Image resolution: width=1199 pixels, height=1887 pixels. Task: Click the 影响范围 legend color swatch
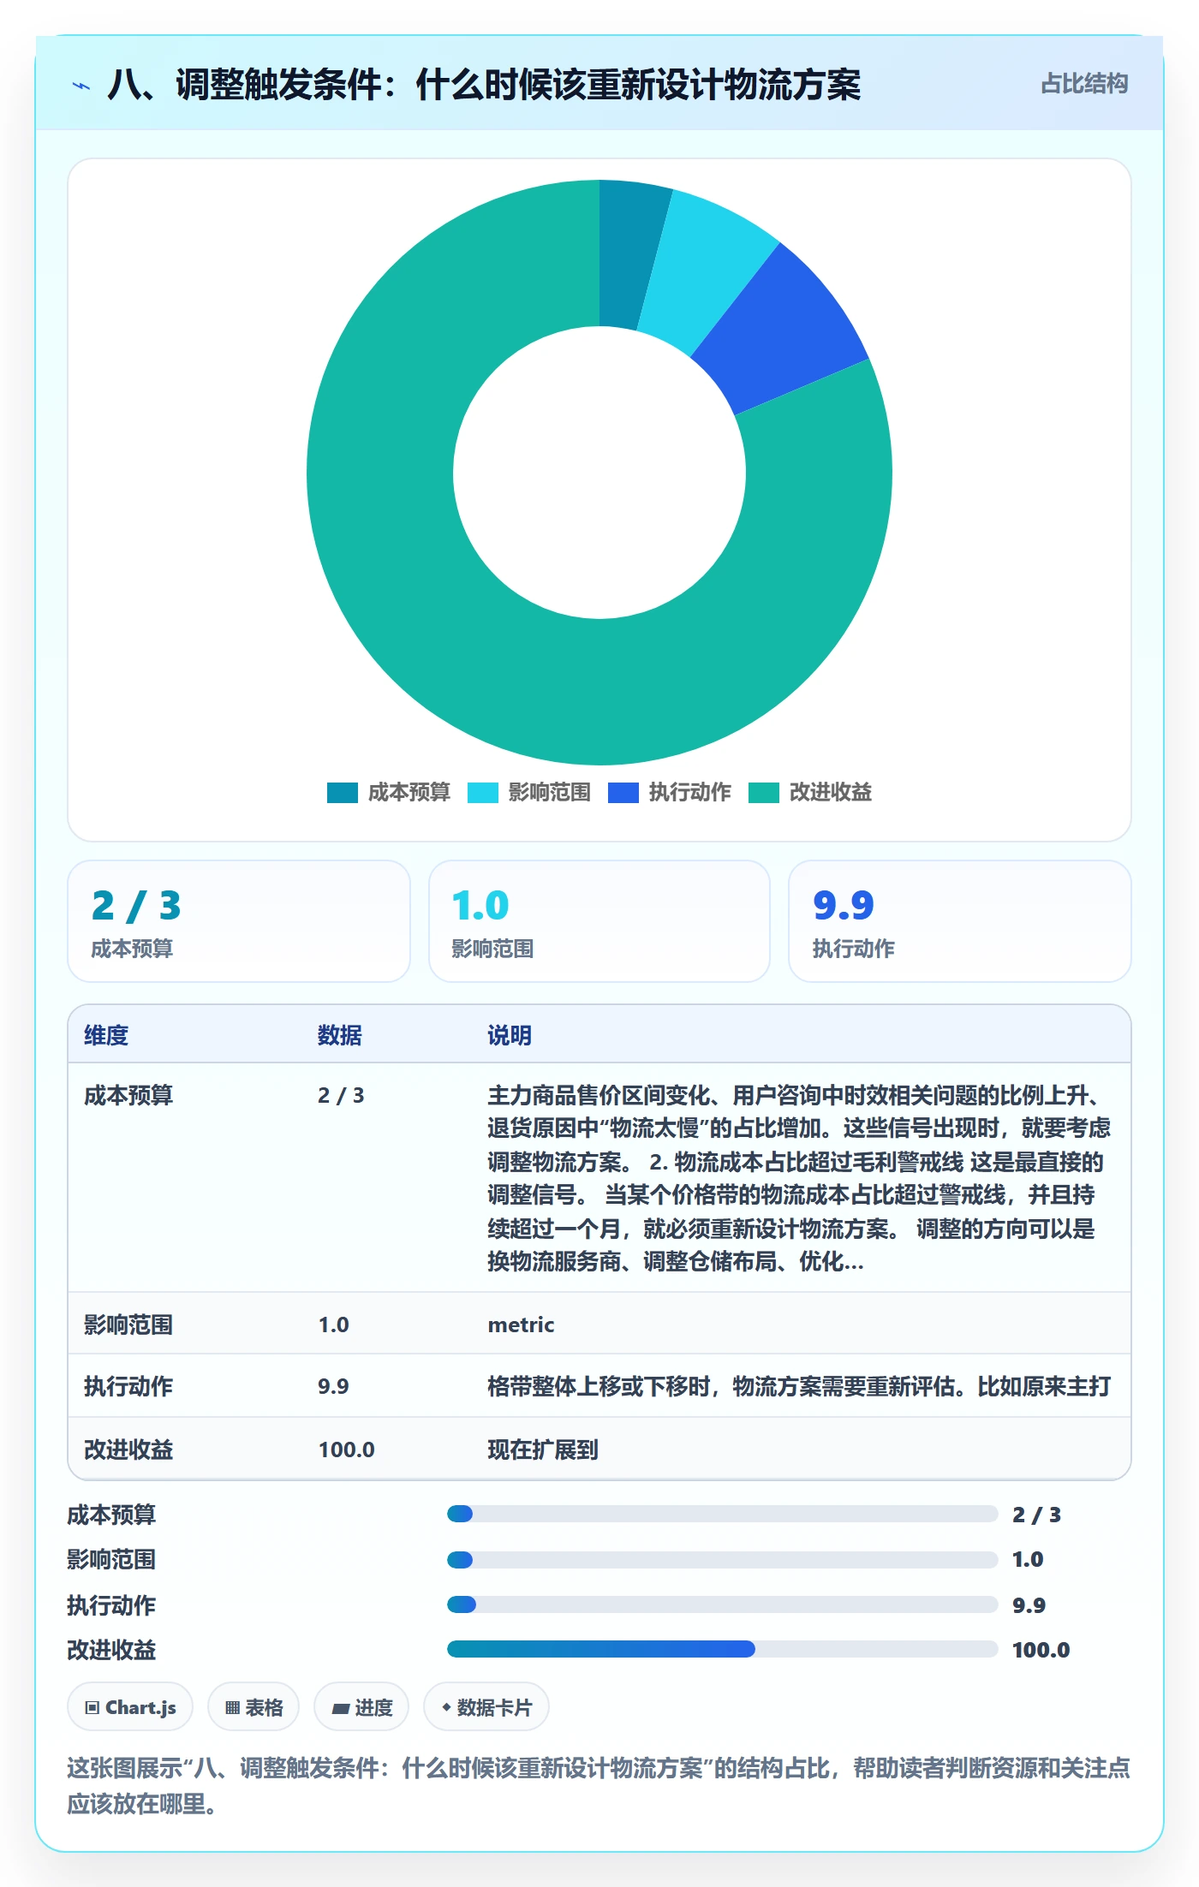(x=482, y=793)
